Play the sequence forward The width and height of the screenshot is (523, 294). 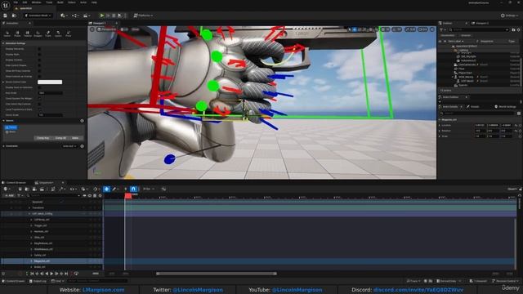coord(51,274)
